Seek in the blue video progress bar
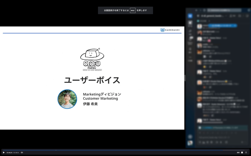Image resolution: width=251 pixels, height=156 pixels. point(125,150)
